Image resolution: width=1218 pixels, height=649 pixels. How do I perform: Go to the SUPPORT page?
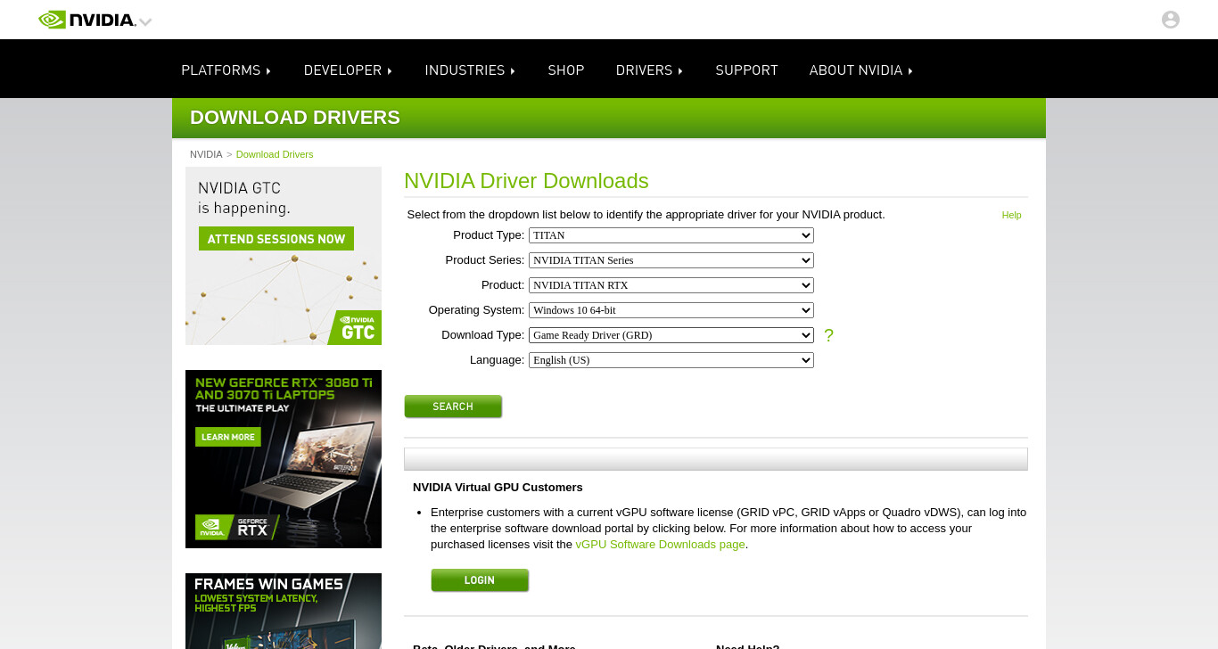[x=746, y=70]
